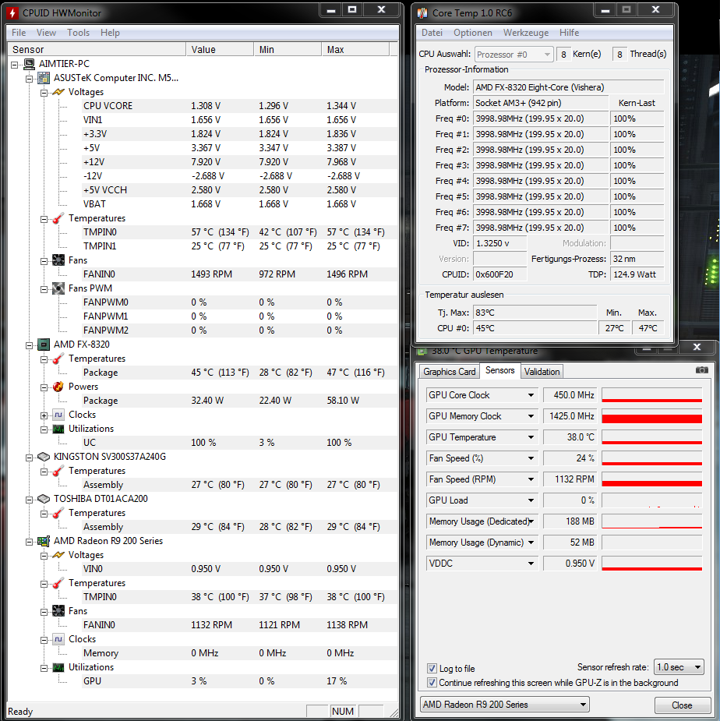This screenshot has height=721, width=720.
Task: Click the AMD FX-8320 chip icon
Action: 44,345
